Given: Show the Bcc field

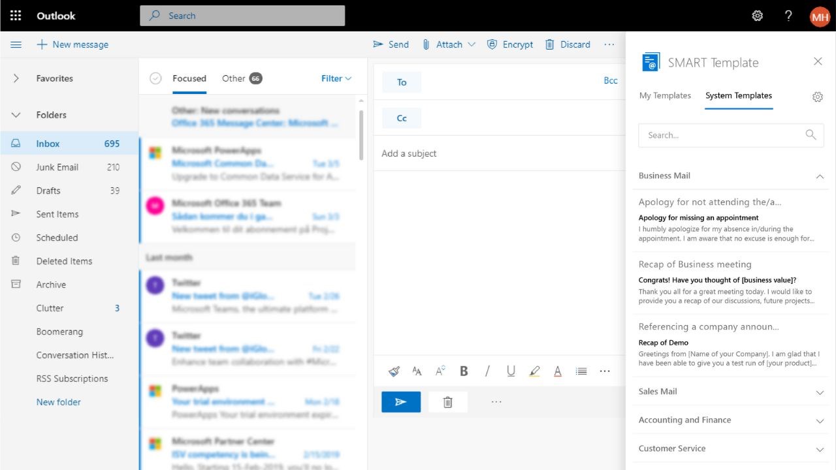Looking at the screenshot, I should [611, 80].
